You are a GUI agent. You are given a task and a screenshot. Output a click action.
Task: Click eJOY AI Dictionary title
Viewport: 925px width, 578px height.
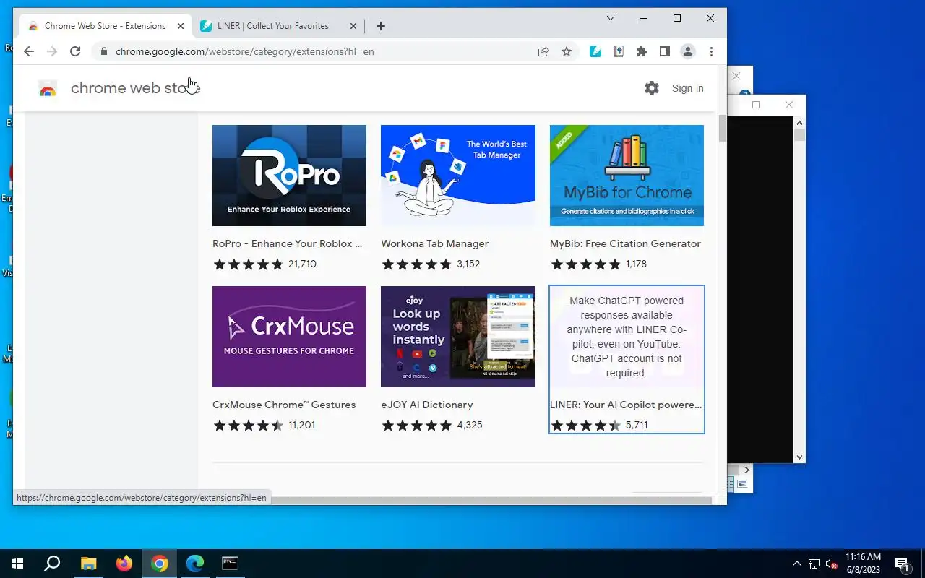click(427, 405)
